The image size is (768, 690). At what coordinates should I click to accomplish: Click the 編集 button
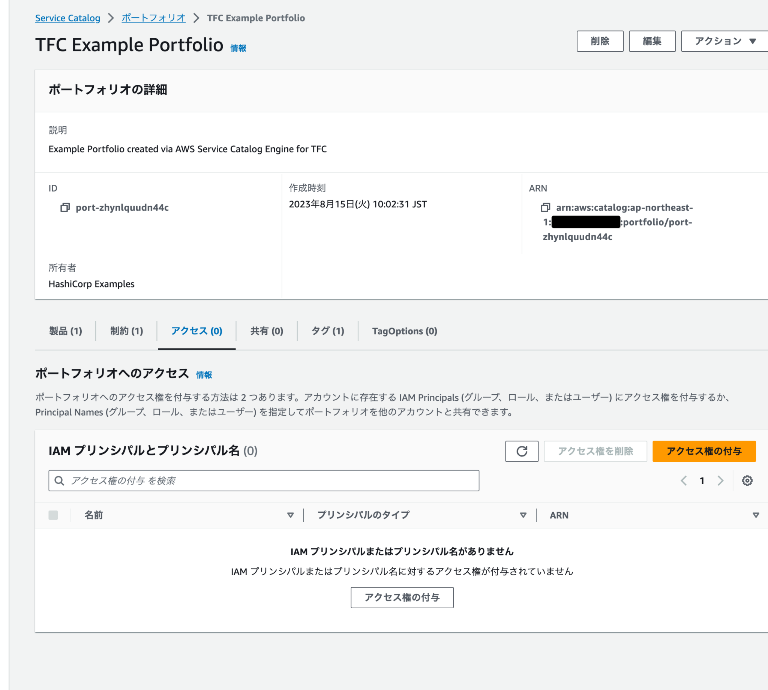click(652, 41)
